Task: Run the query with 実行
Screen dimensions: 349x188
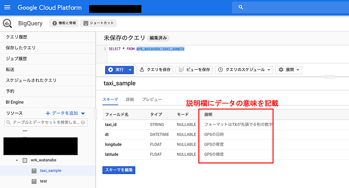Action: click(x=116, y=70)
